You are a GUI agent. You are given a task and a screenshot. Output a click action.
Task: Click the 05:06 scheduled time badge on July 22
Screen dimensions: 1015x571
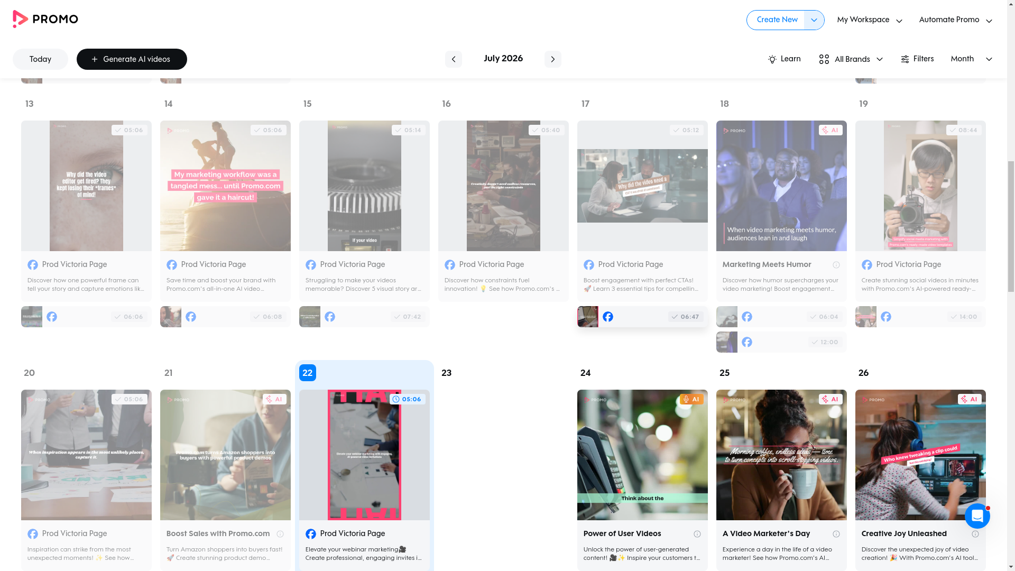point(408,399)
